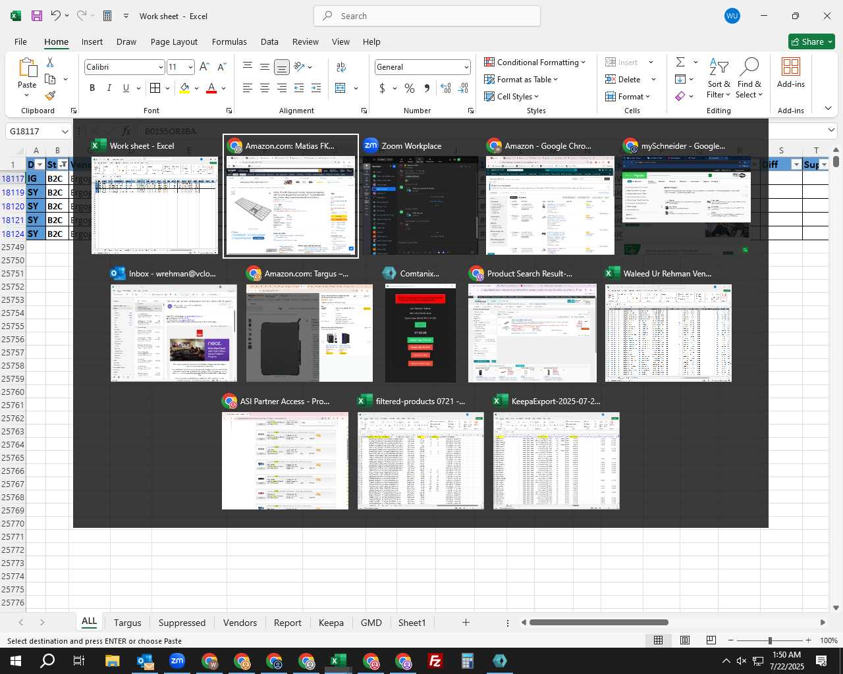
Task: Click the Search box in title bar
Action: click(x=427, y=16)
